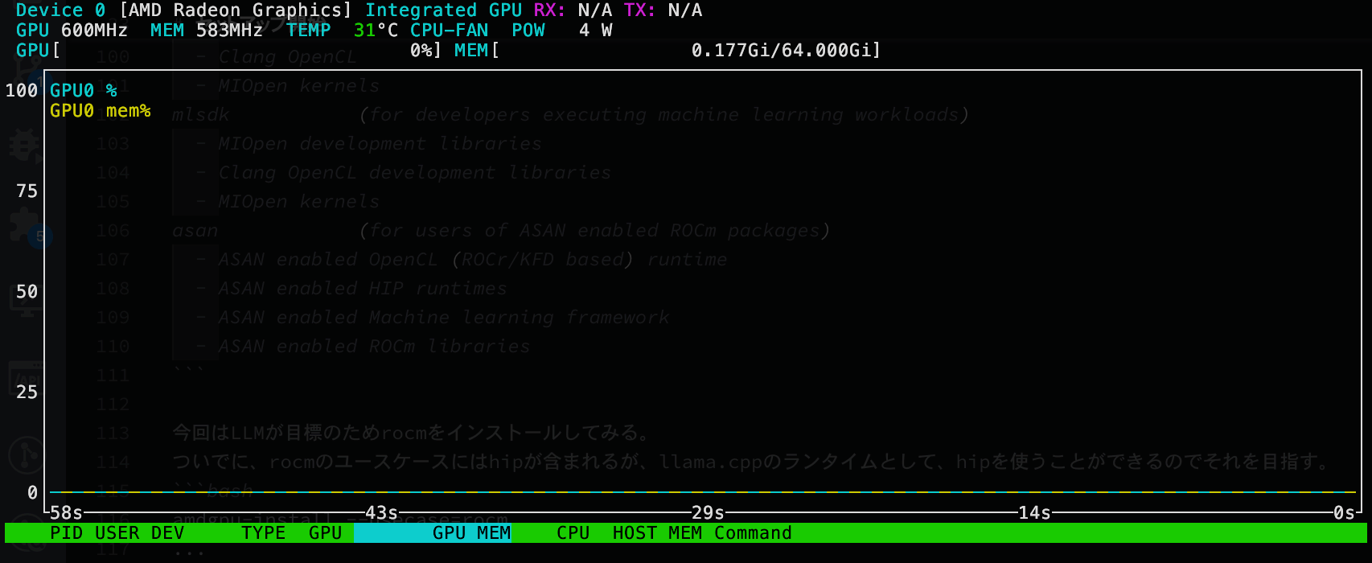Click the 'CPU-FAN' label

point(450,31)
